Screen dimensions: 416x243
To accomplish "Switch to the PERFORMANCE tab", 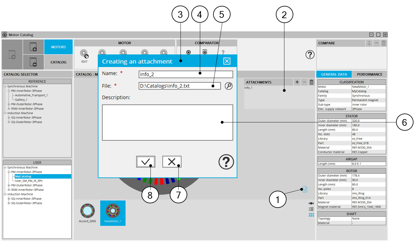I will 370,74.
